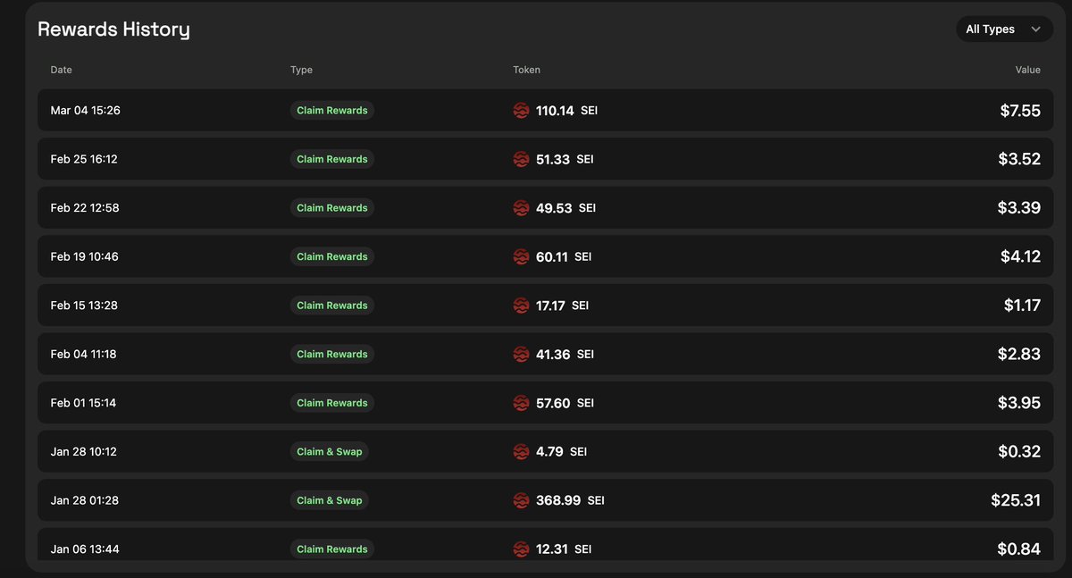
Task: Click the Type column header
Action: click(x=301, y=70)
